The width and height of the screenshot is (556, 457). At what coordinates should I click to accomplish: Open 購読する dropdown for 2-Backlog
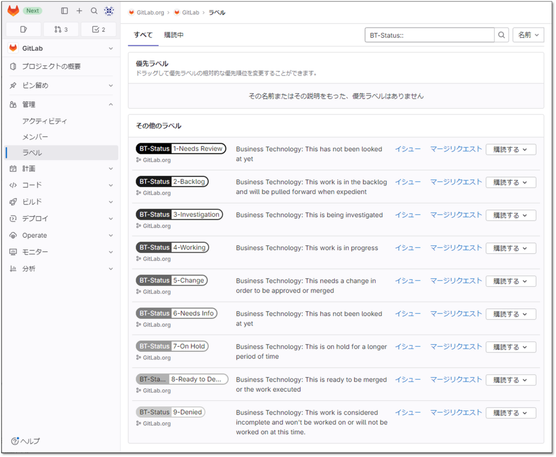(511, 182)
